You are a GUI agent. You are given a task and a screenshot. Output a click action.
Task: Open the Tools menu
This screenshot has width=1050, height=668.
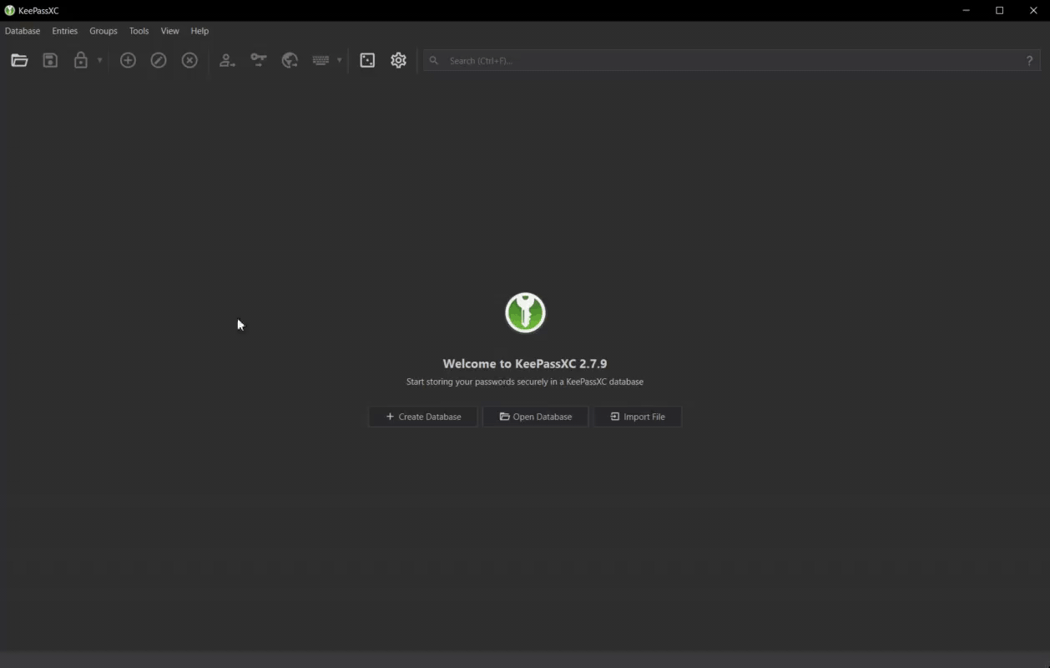(139, 31)
